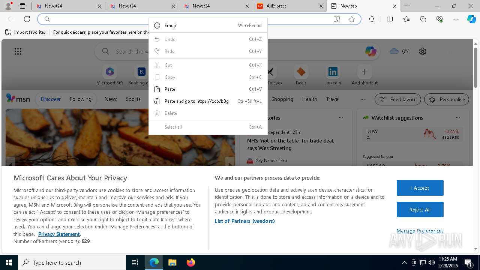Switch to the first Newst24 tab
This screenshot has height=270, width=480.
click(68, 6)
